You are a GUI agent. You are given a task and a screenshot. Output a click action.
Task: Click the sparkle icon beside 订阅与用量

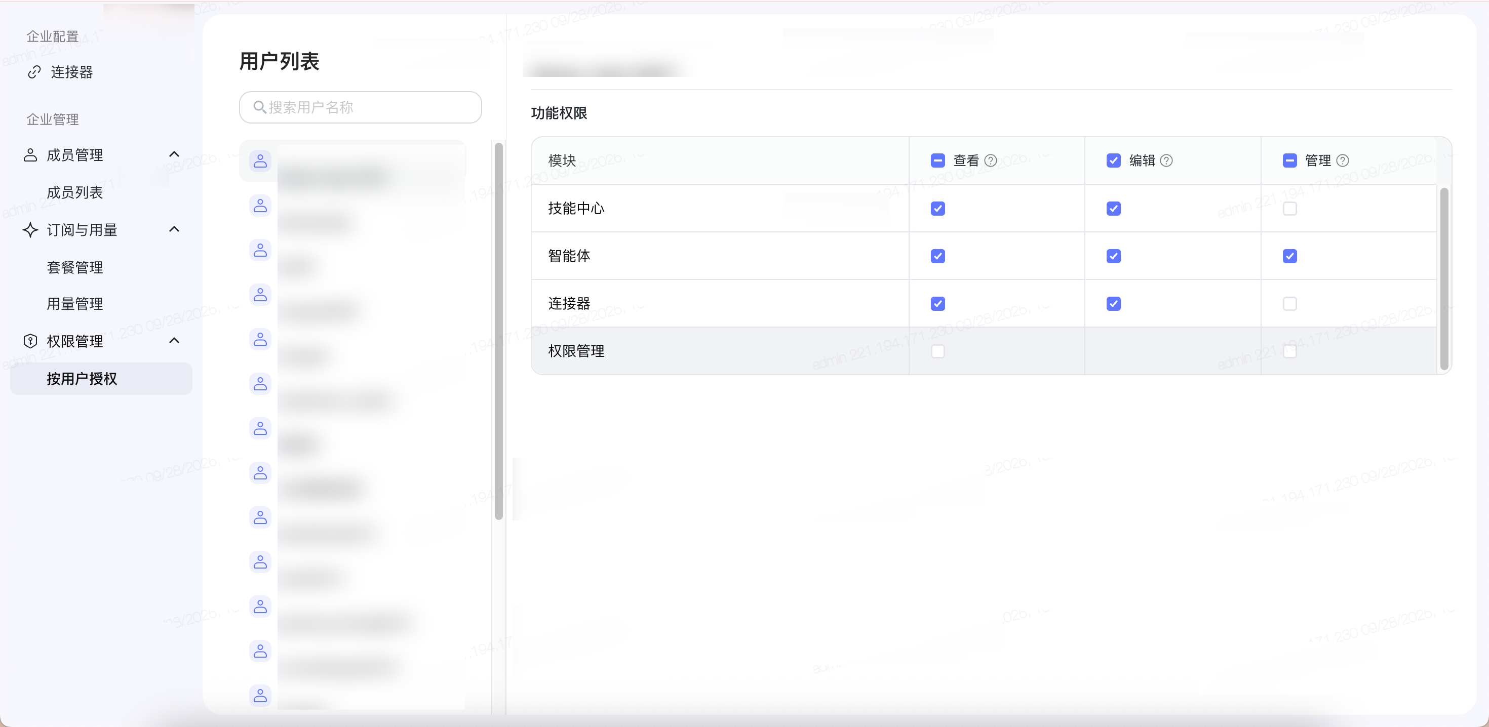(30, 229)
